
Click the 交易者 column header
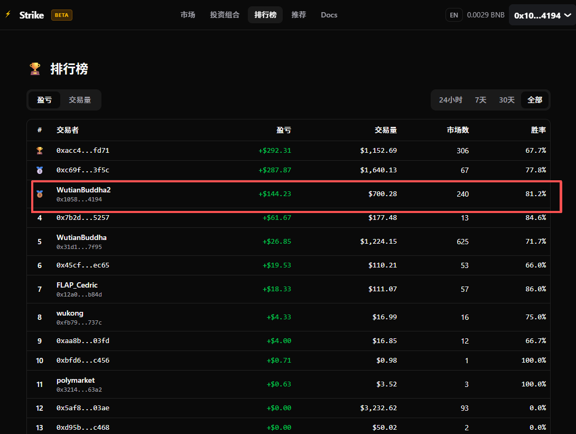(x=68, y=130)
